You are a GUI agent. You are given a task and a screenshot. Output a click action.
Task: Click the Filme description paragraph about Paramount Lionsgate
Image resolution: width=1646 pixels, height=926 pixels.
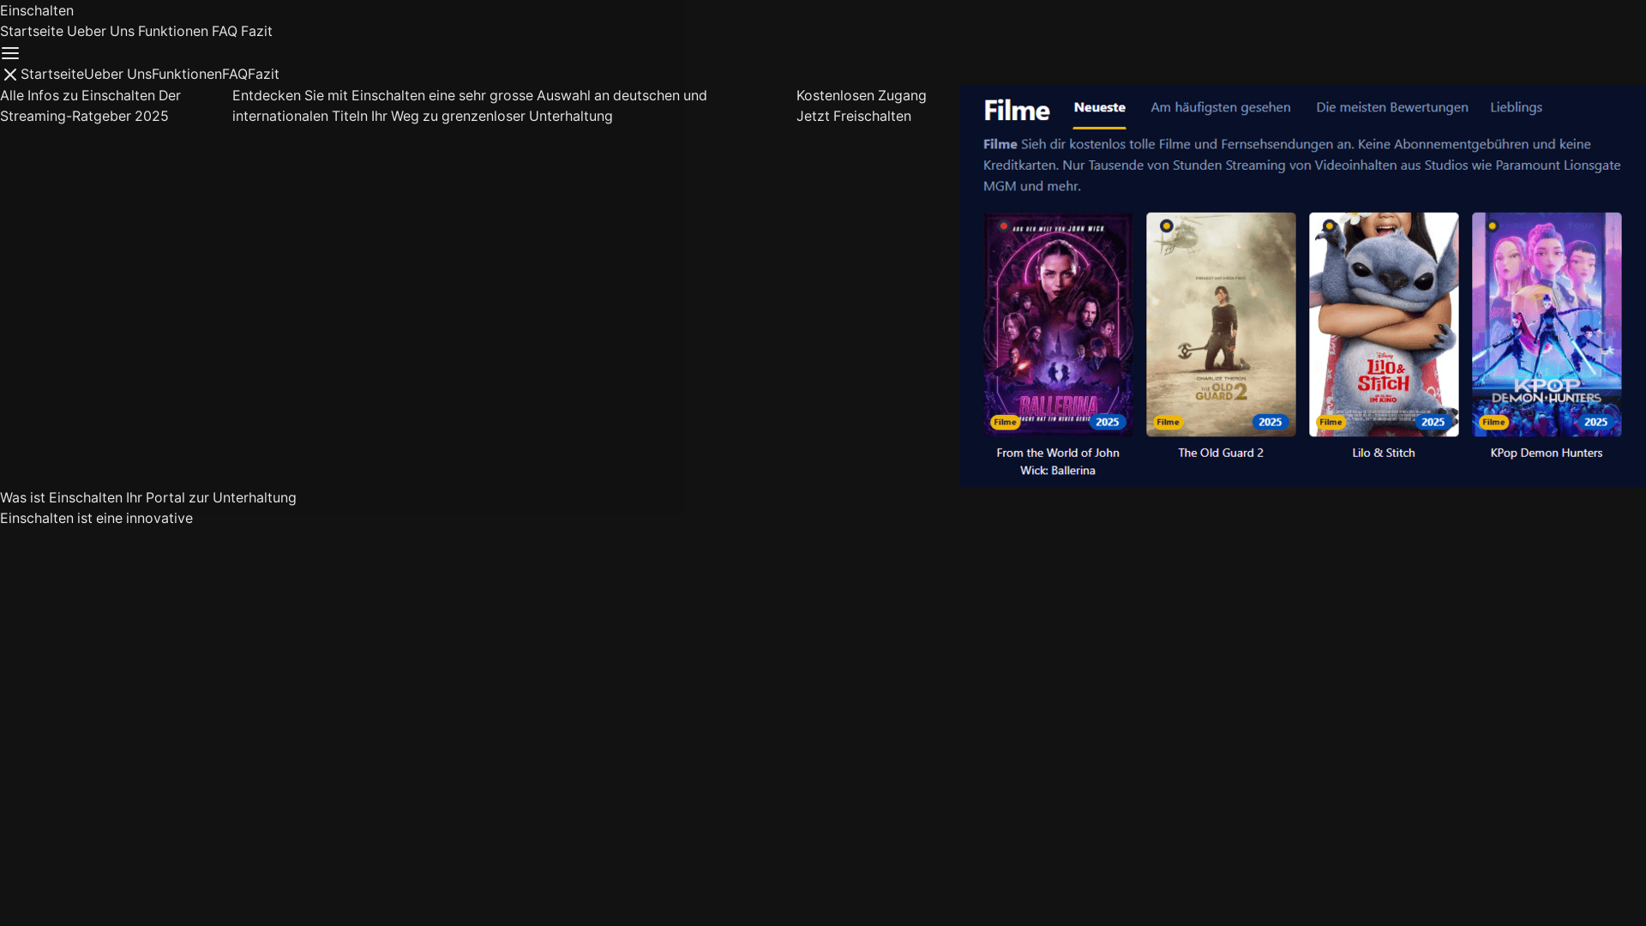1301,165
